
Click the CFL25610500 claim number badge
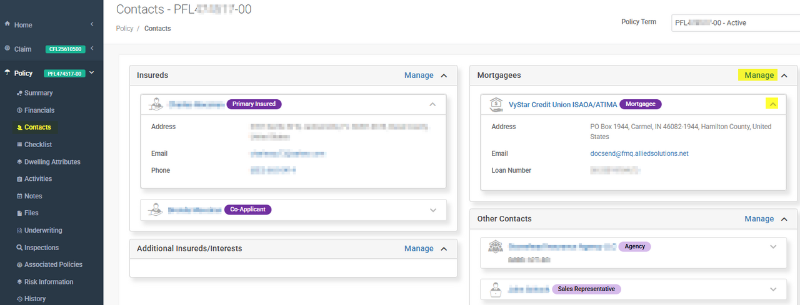coord(65,49)
